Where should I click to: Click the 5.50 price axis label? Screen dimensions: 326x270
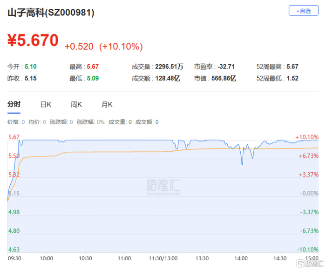click(x=14, y=156)
